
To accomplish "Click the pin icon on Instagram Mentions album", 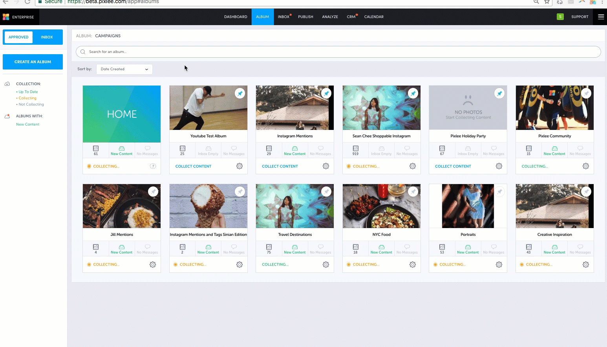I will (326, 93).
